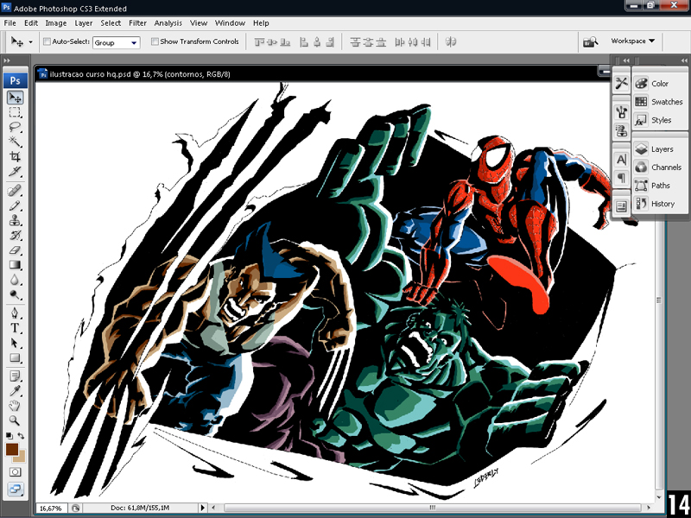This screenshot has width=691, height=518.
Task: Open the Character panel icon
Action: point(620,159)
